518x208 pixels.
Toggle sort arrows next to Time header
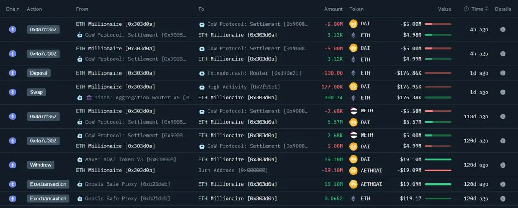tap(487, 9)
